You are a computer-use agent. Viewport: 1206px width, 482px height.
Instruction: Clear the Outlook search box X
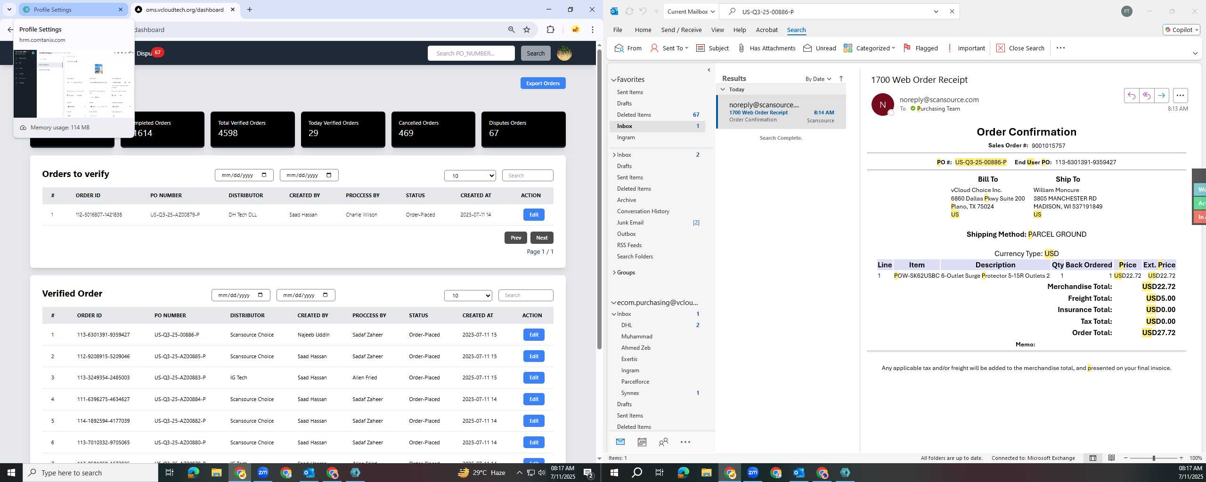(952, 11)
